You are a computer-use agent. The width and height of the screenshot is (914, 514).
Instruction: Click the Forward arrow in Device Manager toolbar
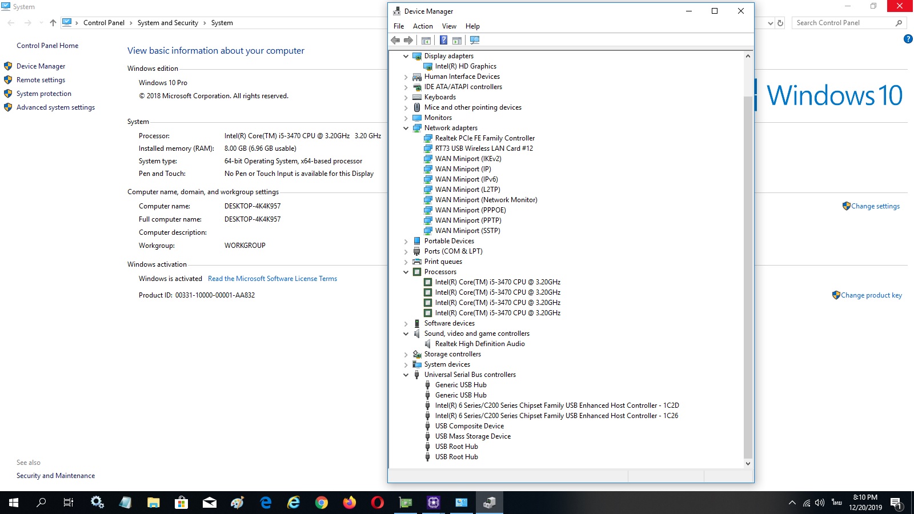408,40
